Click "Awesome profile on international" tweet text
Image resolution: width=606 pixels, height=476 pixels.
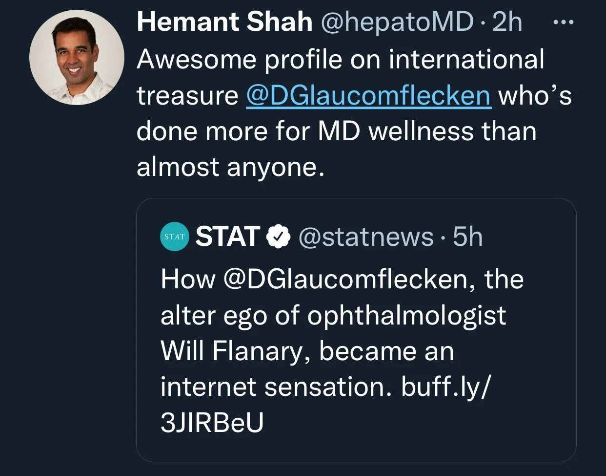340,60
